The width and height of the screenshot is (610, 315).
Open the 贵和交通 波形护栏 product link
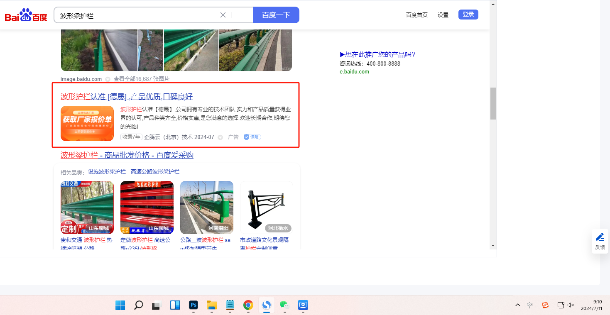tap(86, 243)
